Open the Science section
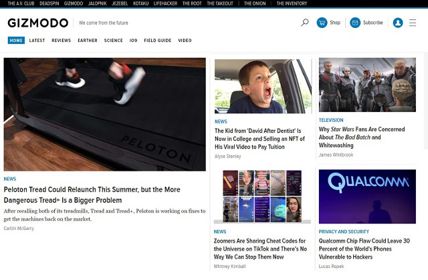Viewport: 428px width, 280px height. click(x=113, y=40)
